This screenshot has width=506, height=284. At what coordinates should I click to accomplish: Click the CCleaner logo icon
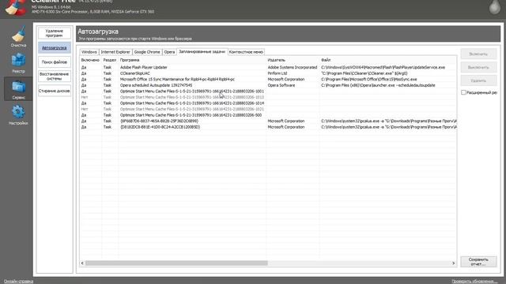16,7
